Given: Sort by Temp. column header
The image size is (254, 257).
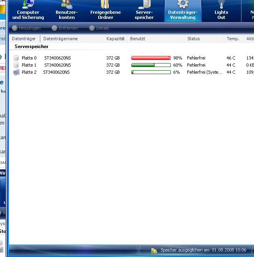Looking at the screenshot, I should (233, 39).
